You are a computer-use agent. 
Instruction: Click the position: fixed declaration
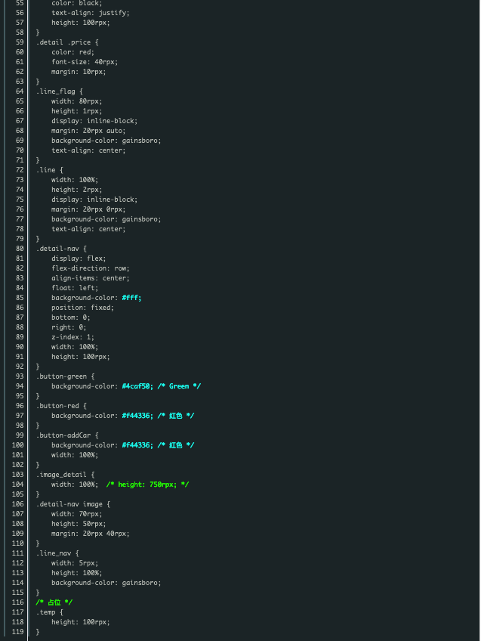coord(82,308)
